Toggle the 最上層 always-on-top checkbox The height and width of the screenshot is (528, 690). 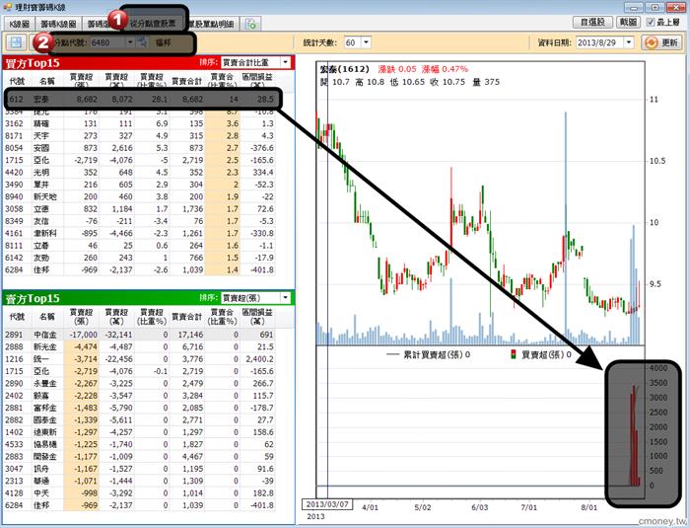coord(651,22)
